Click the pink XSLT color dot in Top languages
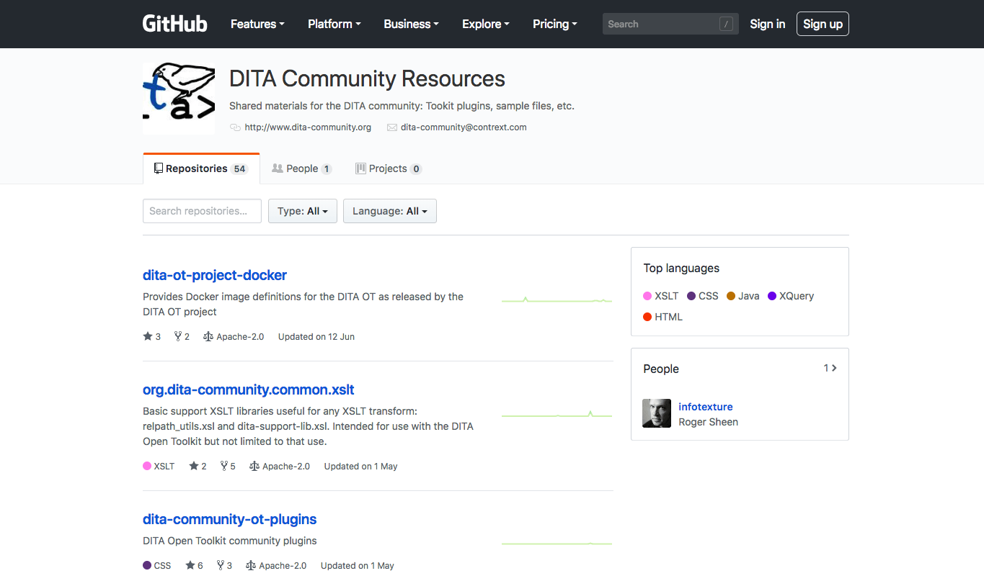This screenshot has height=576, width=984. click(x=647, y=296)
